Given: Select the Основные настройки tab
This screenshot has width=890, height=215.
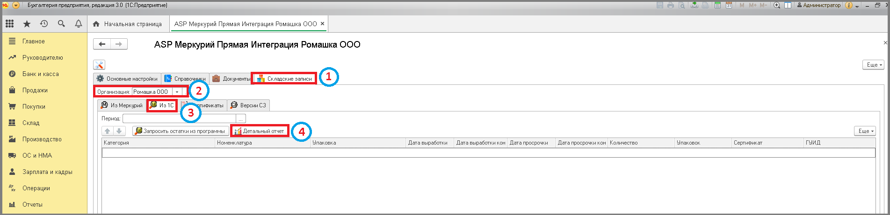Looking at the screenshot, I should click(127, 79).
